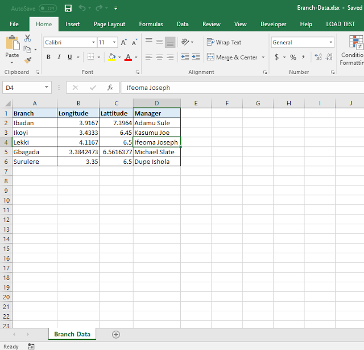This screenshot has height=350, width=364.
Task: Open the Clipboard pane launcher
Action: 38,72
